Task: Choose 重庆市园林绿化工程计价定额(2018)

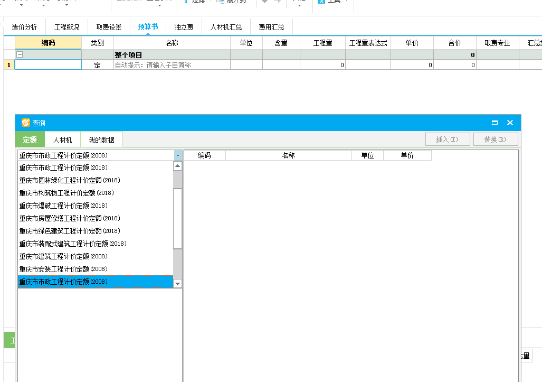Action: [96, 180]
